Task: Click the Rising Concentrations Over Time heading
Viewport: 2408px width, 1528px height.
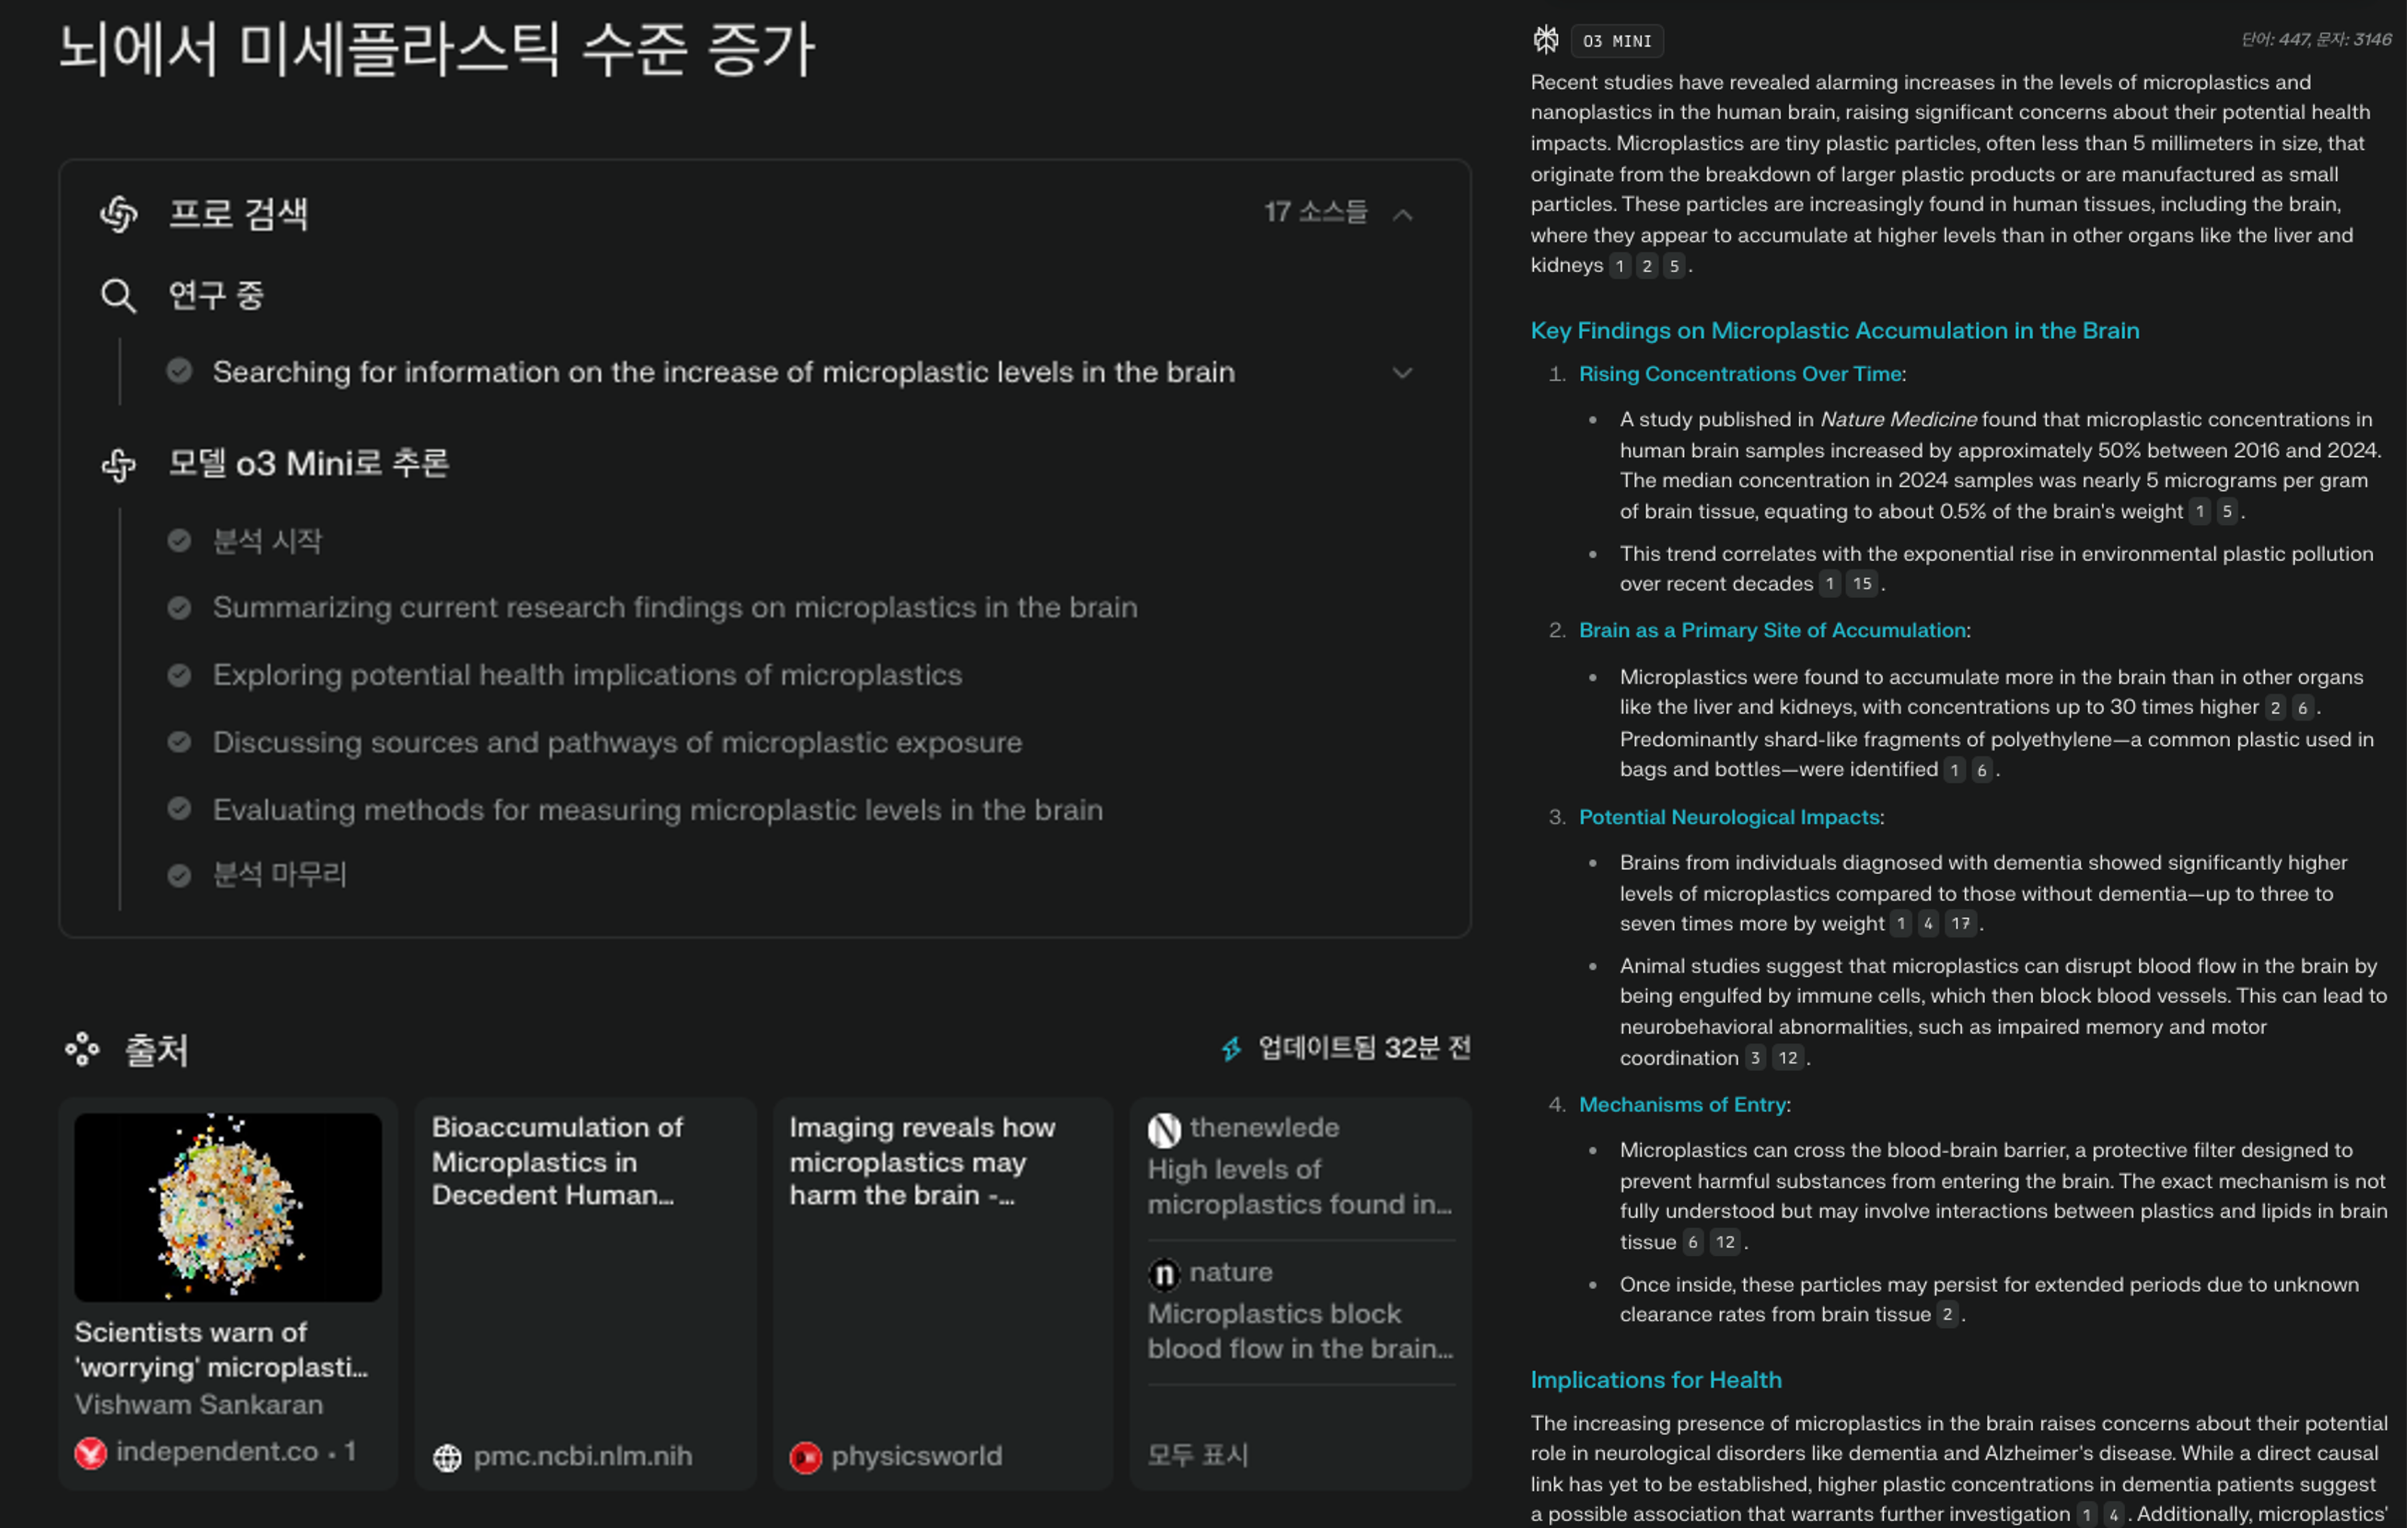Action: pos(1740,374)
